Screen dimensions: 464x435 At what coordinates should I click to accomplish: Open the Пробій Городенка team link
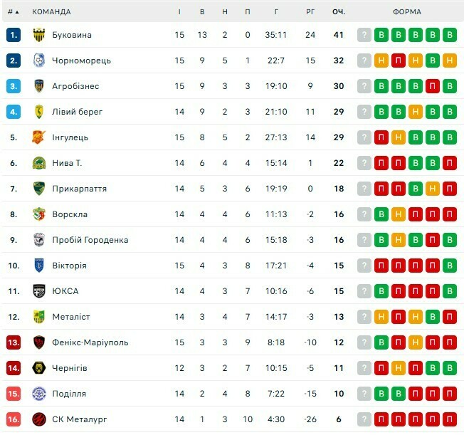point(90,240)
